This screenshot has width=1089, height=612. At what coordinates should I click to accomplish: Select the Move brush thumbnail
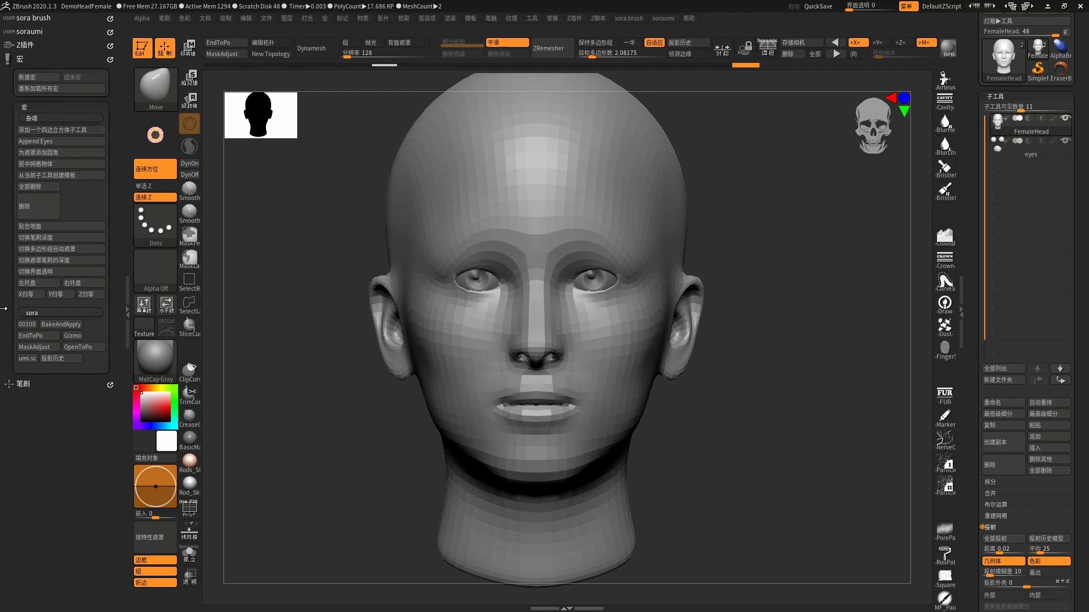(155, 87)
